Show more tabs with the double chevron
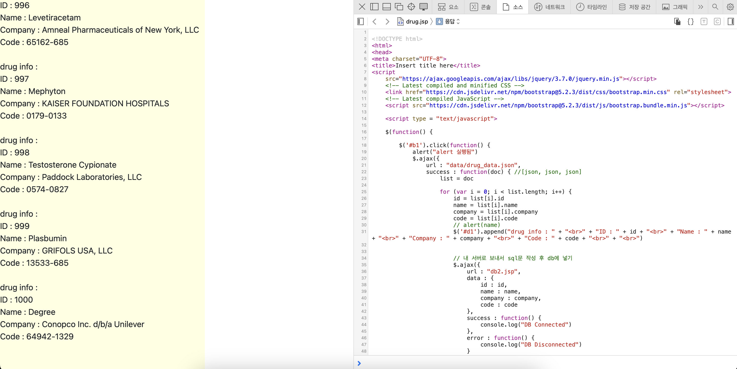 click(x=700, y=7)
